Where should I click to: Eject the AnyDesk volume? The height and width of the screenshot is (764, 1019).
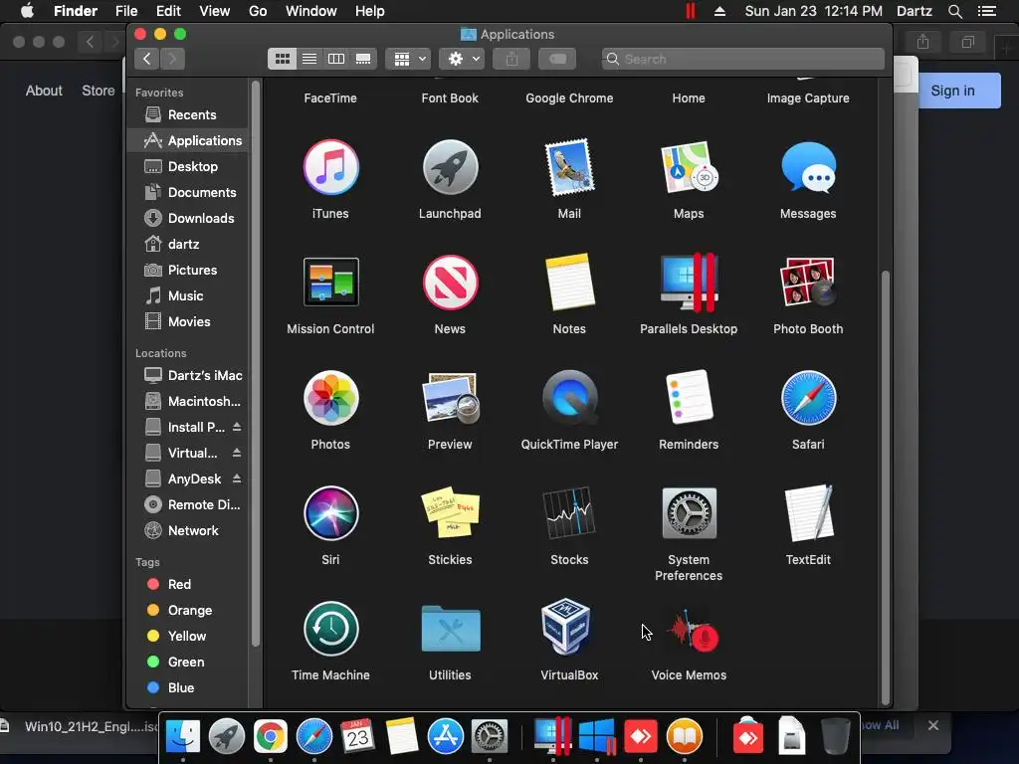click(x=237, y=478)
